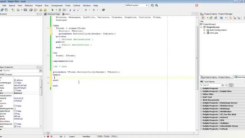
Task: Open the Forward navigation history dropdown arrow
Action: [98, 10]
